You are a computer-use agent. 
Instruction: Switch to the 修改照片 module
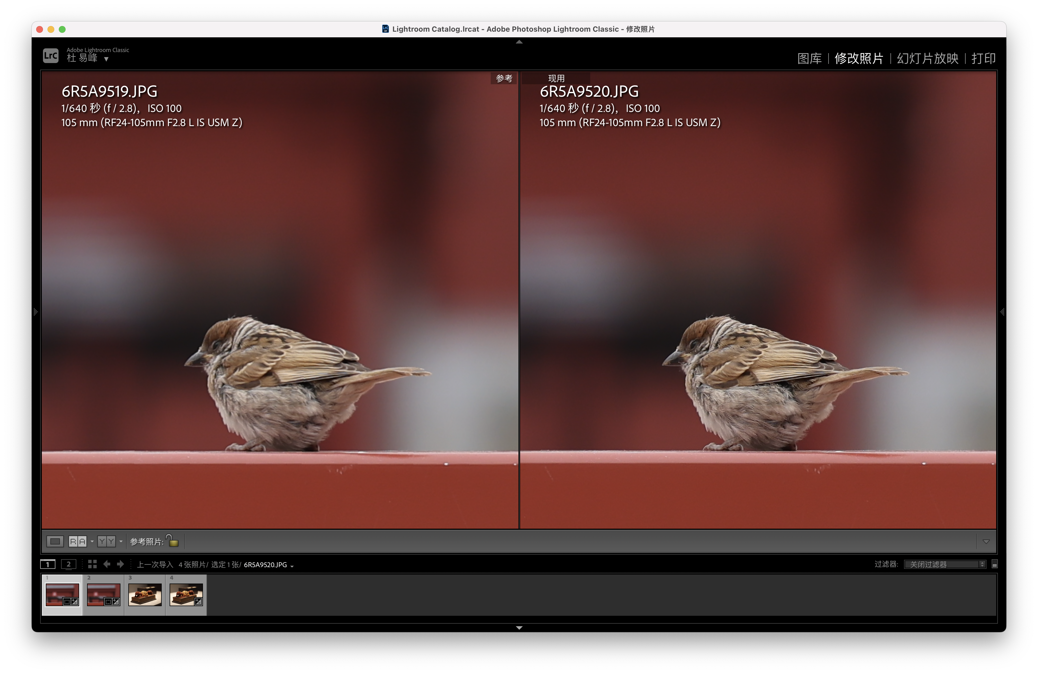click(x=859, y=59)
